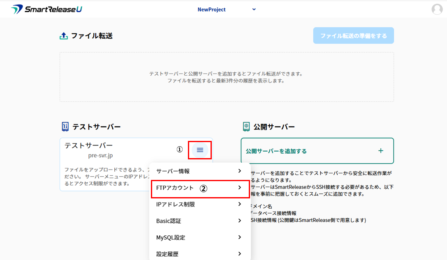Click the plus icon to add public server

tap(381, 151)
